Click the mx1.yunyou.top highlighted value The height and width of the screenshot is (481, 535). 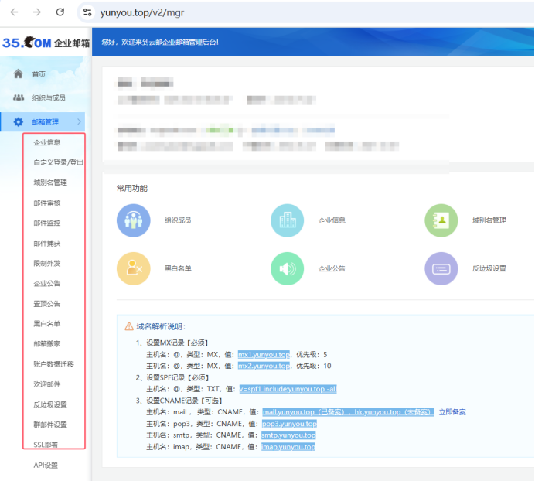click(x=264, y=354)
